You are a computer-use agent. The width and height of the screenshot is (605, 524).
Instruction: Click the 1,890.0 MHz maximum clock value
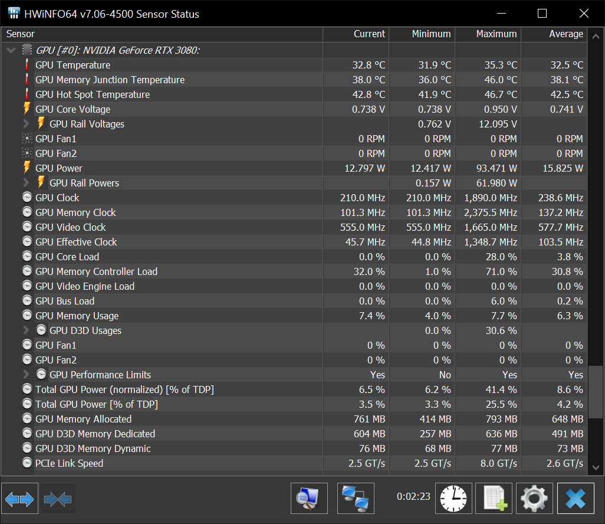pos(491,198)
